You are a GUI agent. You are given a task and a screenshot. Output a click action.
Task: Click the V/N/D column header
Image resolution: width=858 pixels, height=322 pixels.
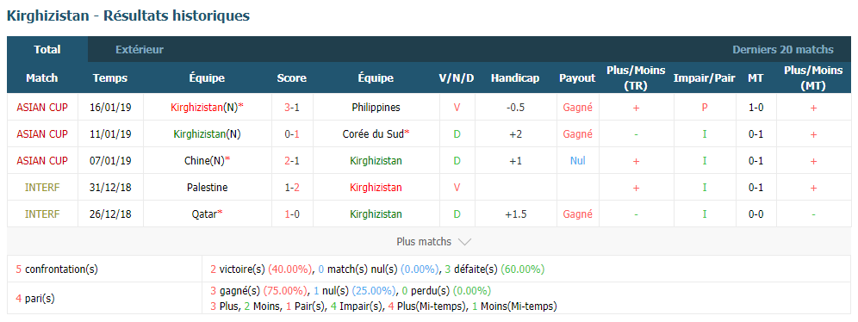457,78
